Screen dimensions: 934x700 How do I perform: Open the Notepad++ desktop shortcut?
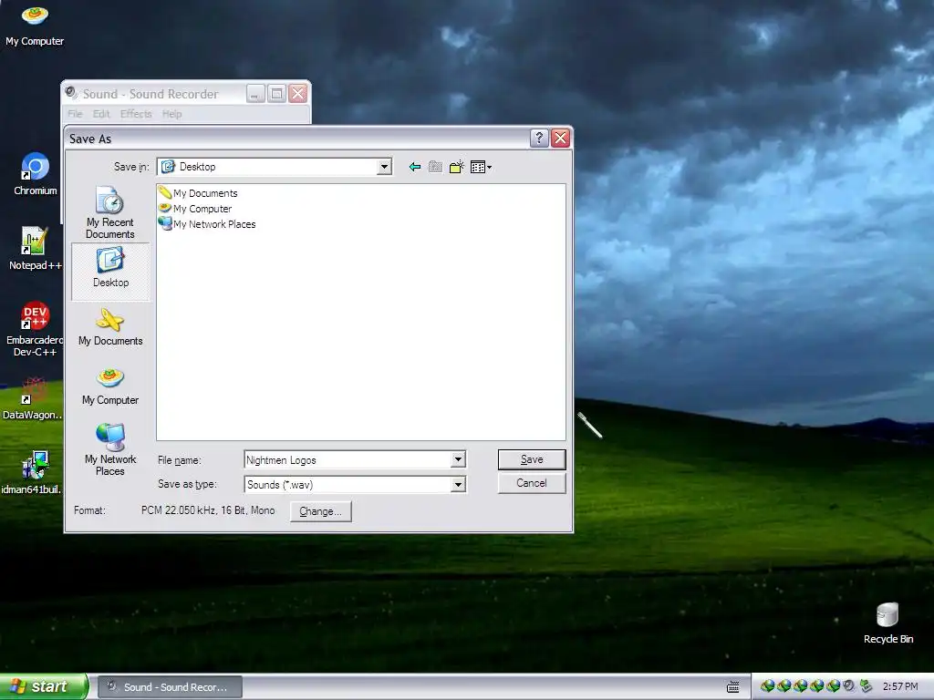(36, 249)
